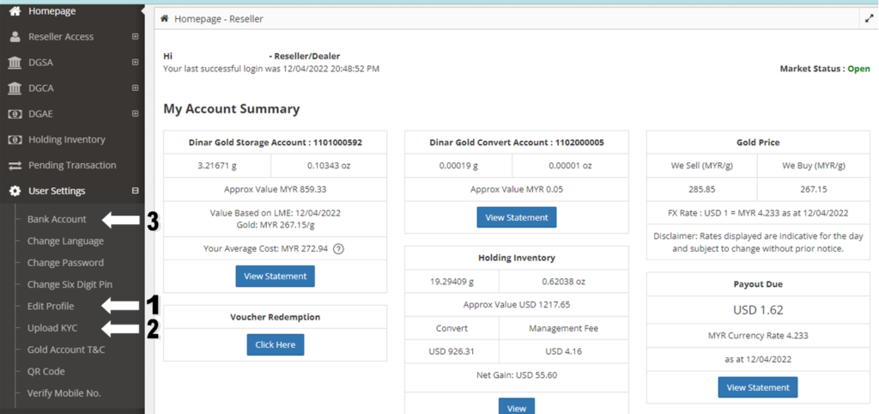Viewport: 879px width, 414px height.
Task: Click the Pending Transaction arrows icon
Action: (x=15, y=165)
